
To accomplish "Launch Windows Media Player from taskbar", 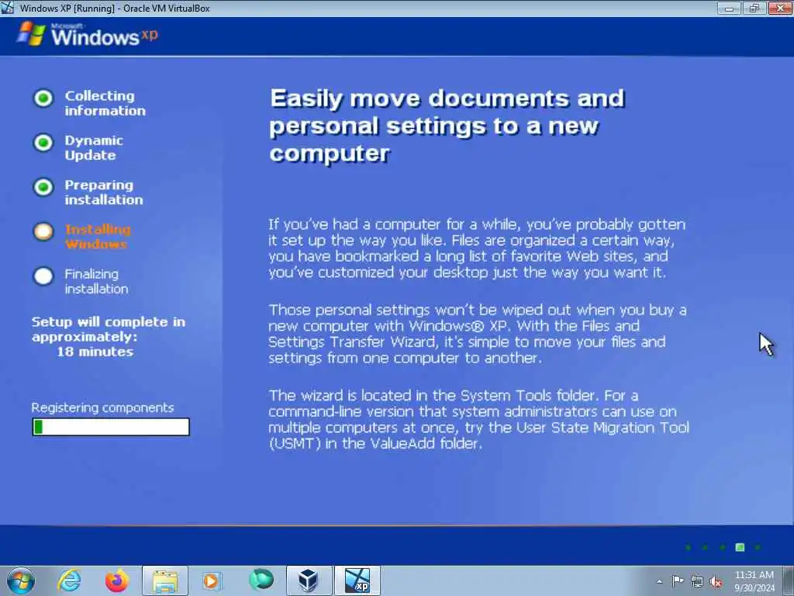I will coord(212,580).
